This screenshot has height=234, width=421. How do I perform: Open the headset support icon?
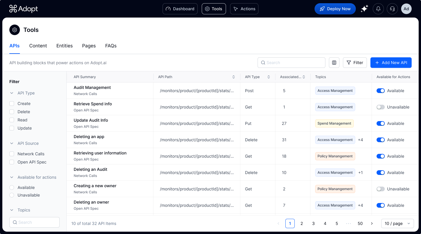tap(392, 9)
